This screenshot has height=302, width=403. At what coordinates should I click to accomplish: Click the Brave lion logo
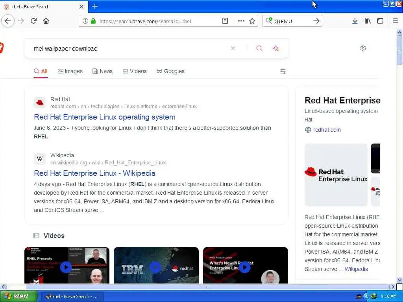click(1, 48)
